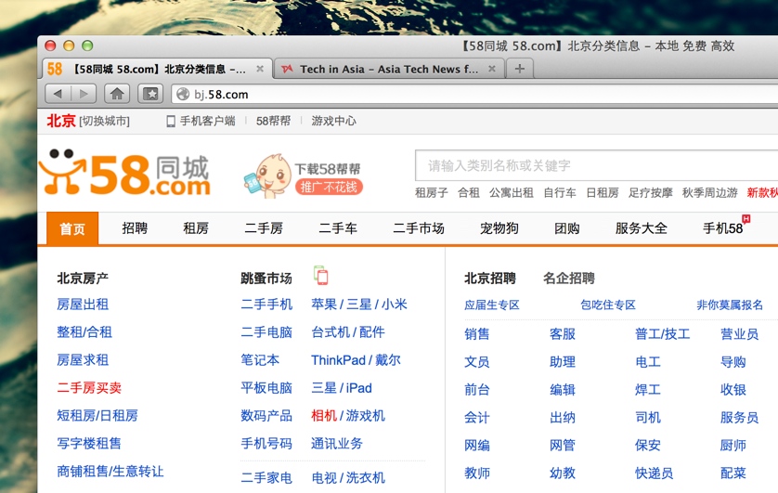The height and width of the screenshot is (493, 778).
Task: Open the 二手手机 link
Action: click(x=266, y=304)
